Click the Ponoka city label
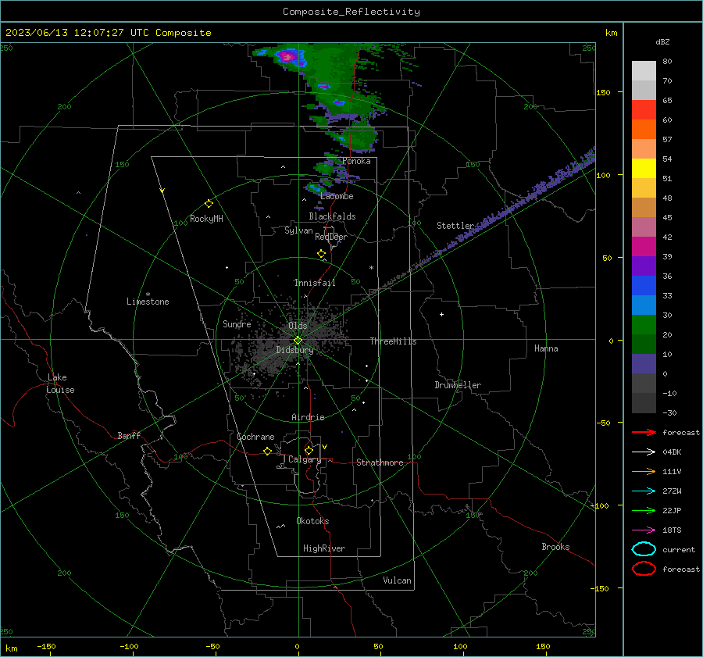The height and width of the screenshot is (657, 703). [x=356, y=161]
